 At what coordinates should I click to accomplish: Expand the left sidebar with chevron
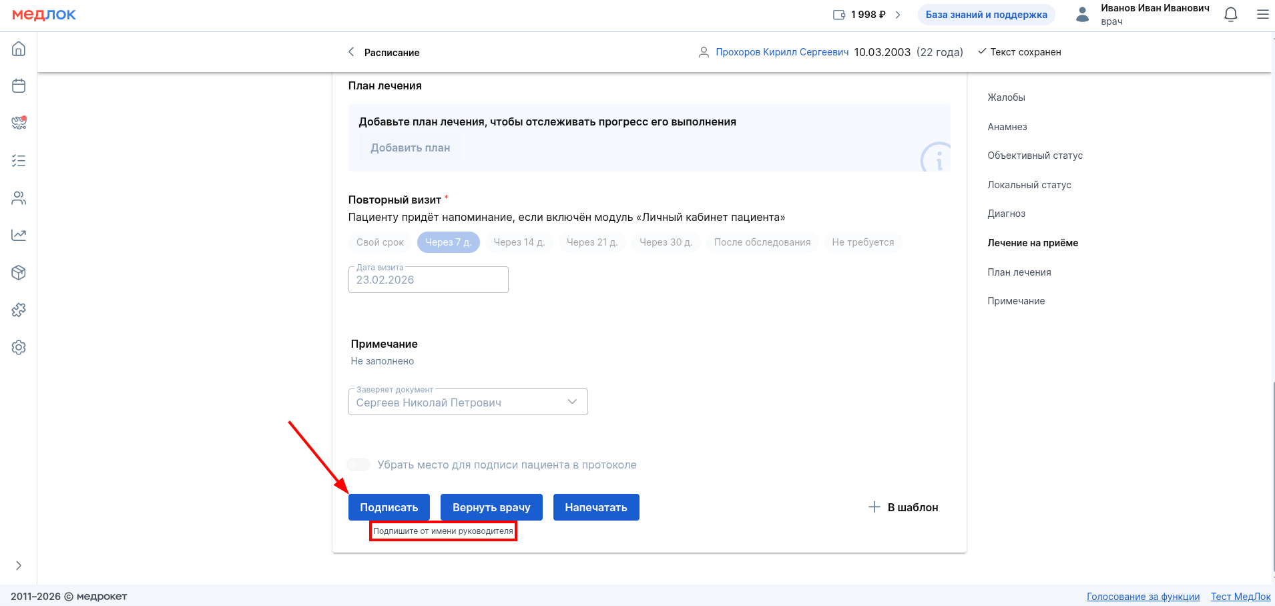click(19, 565)
